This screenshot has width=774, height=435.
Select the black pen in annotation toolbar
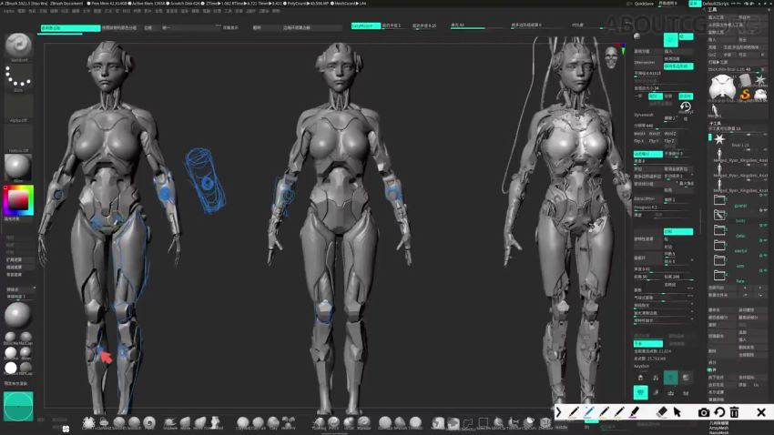pyautogui.click(x=574, y=412)
